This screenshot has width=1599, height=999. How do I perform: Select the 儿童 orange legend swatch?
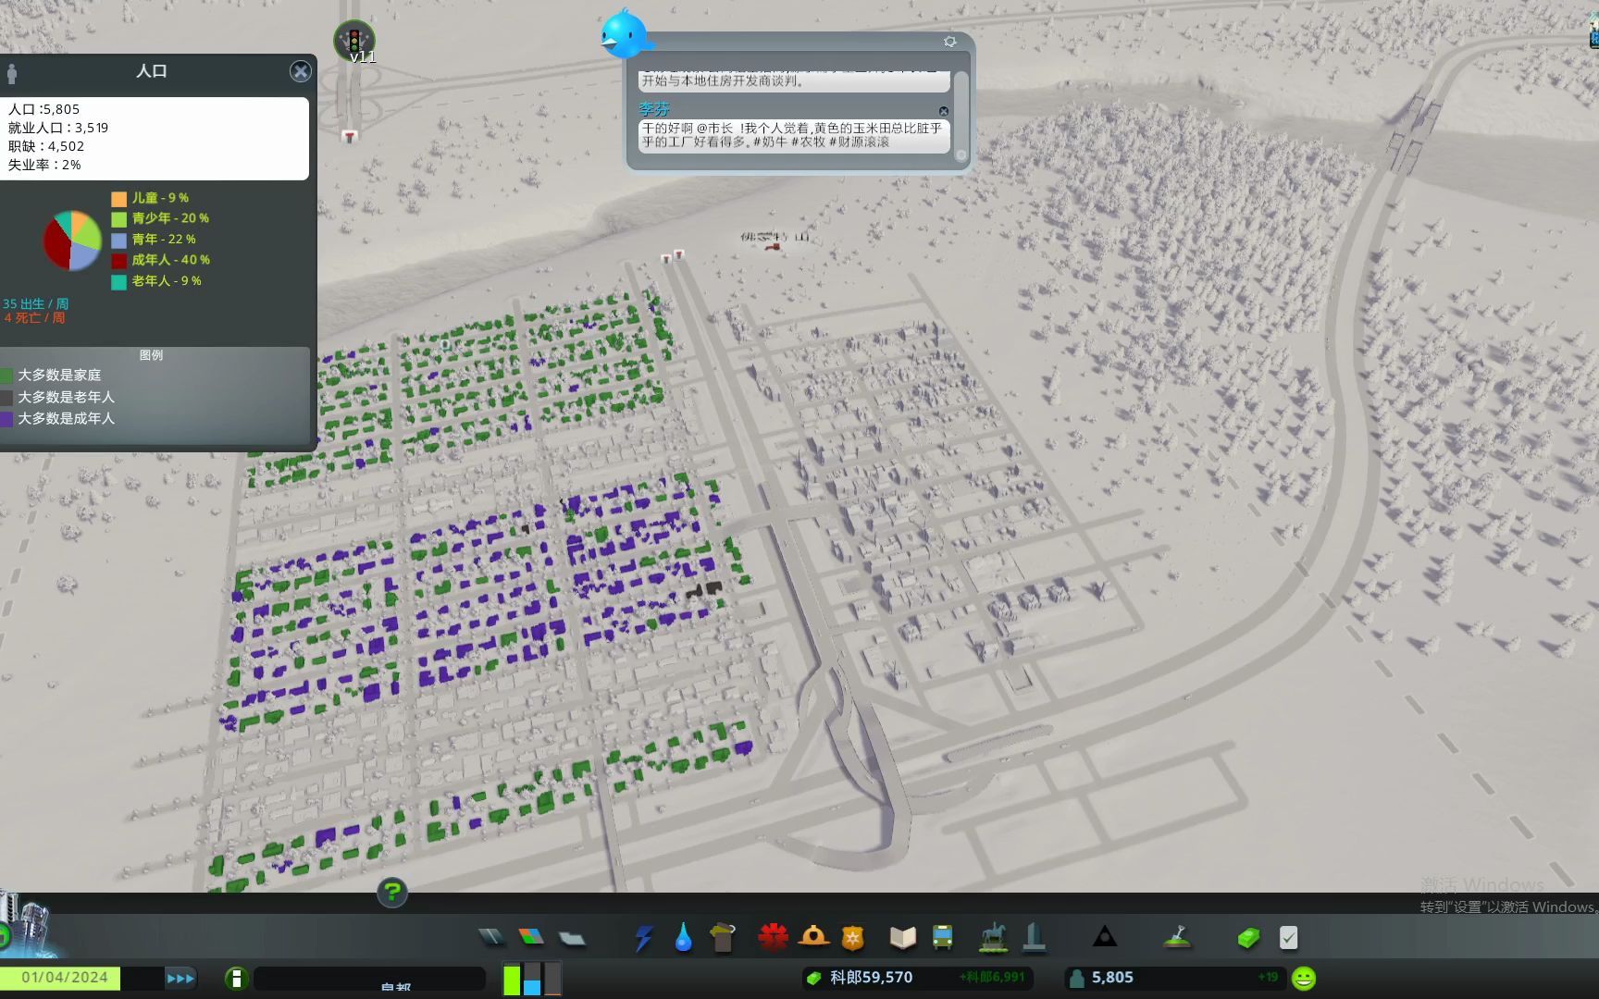(118, 198)
